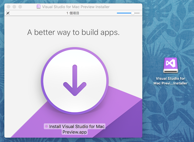194x142 pixels.
Task: Click the Visual Studio proxy icon in the title bar
Action: [38, 7]
